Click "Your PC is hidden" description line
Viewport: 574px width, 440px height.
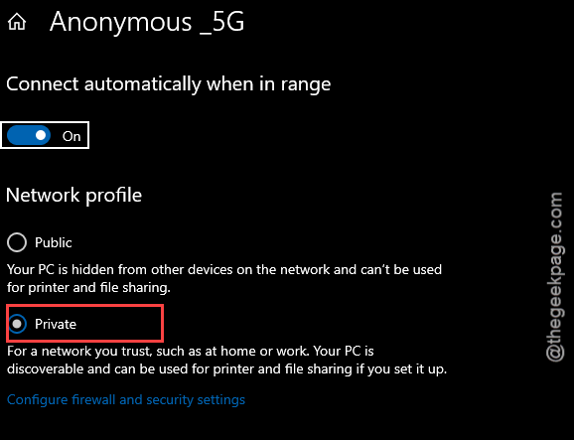pos(224,269)
